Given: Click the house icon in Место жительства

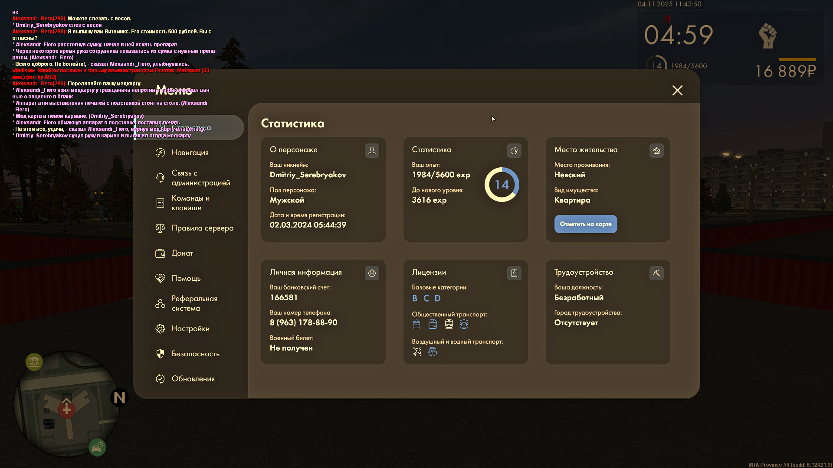Looking at the screenshot, I should (x=656, y=150).
